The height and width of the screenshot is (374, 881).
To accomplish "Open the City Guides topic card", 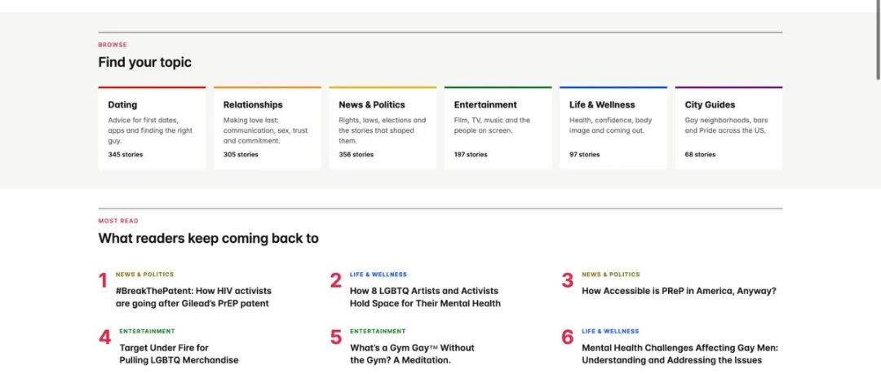I will [x=728, y=128].
